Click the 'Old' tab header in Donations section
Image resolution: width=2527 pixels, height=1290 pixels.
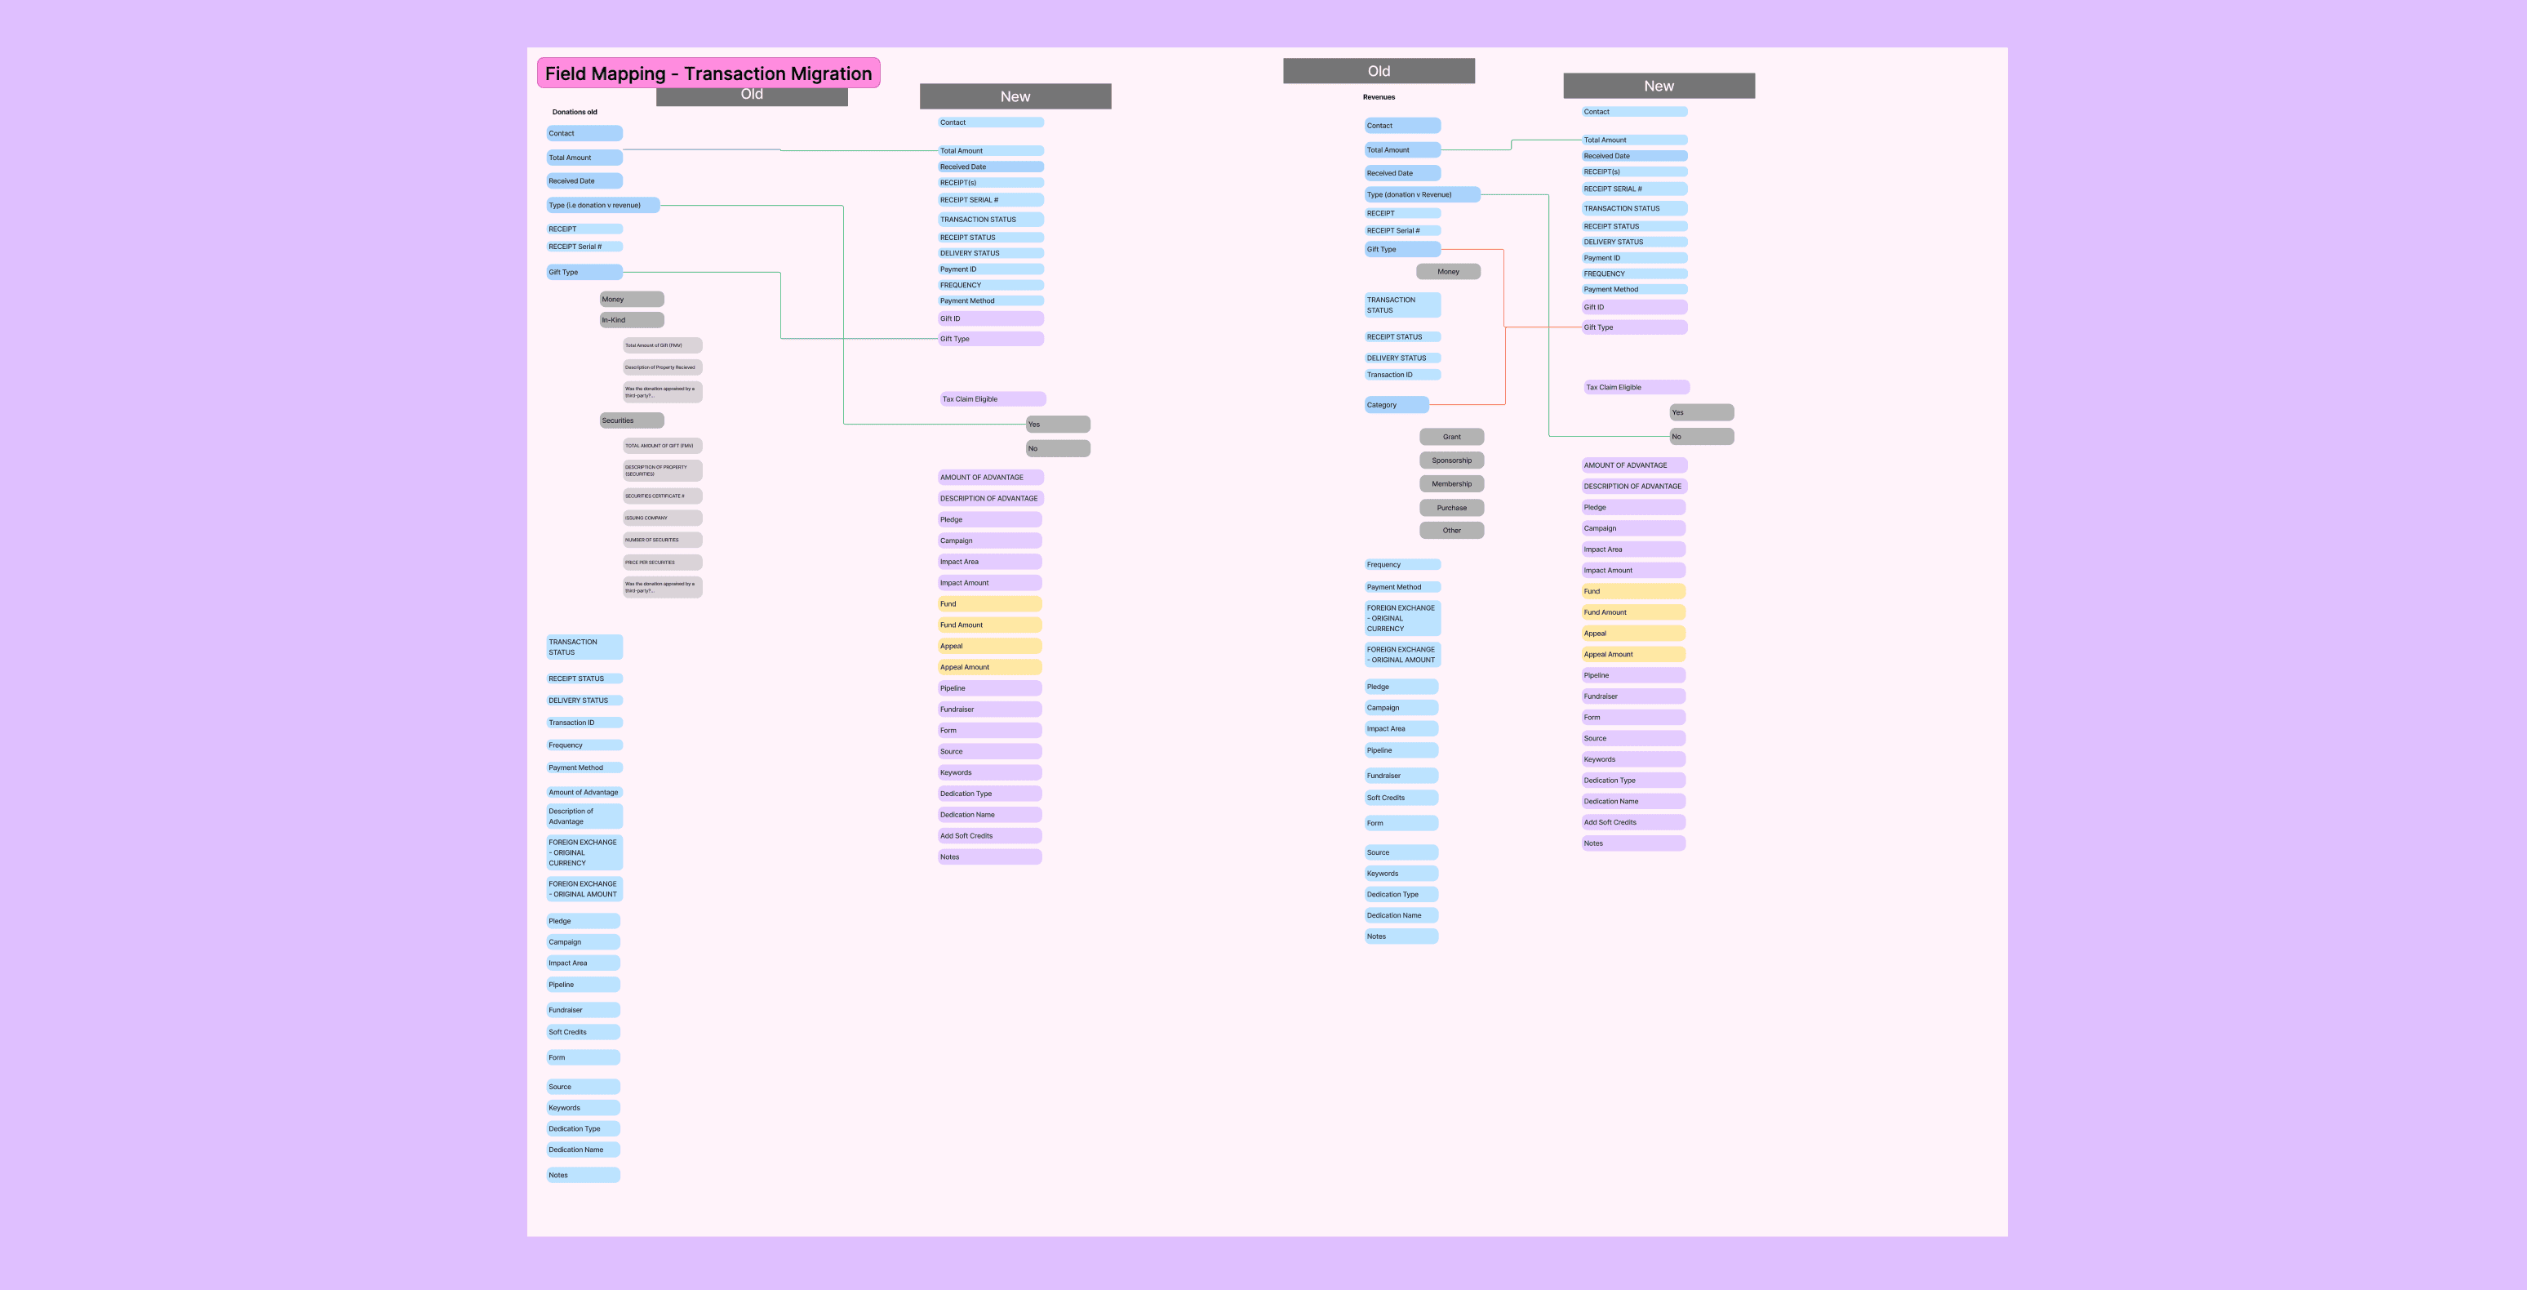pos(753,94)
